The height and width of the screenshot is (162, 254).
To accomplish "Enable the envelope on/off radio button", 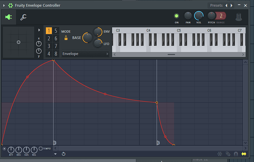I will pyautogui.click(x=4, y=149).
